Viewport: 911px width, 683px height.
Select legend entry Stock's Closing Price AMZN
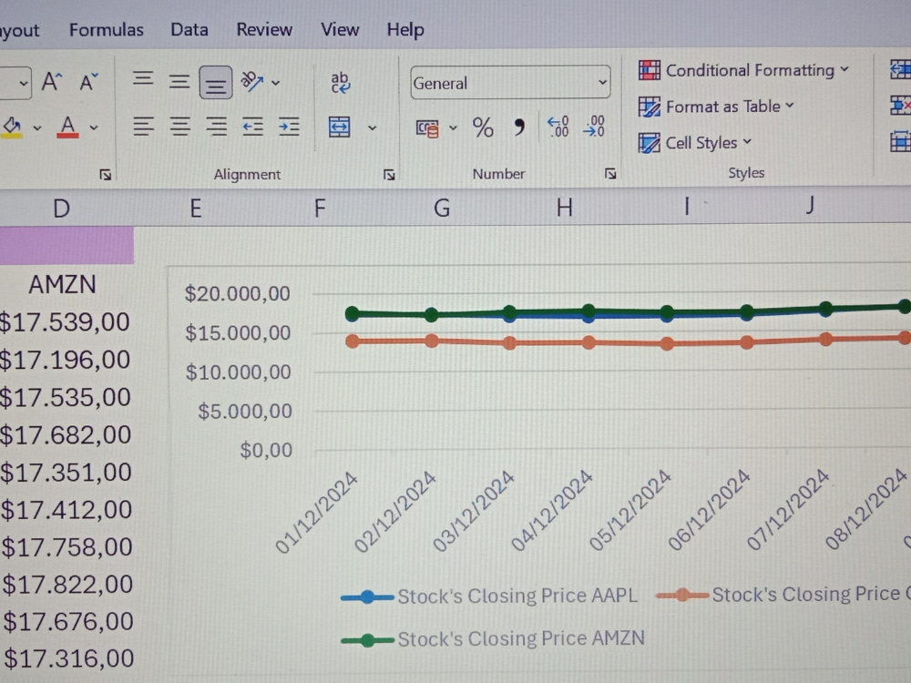(x=493, y=639)
